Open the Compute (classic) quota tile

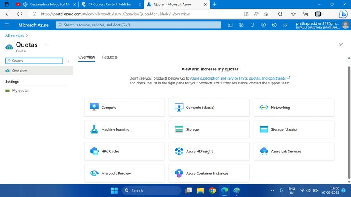[x=209, y=107]
